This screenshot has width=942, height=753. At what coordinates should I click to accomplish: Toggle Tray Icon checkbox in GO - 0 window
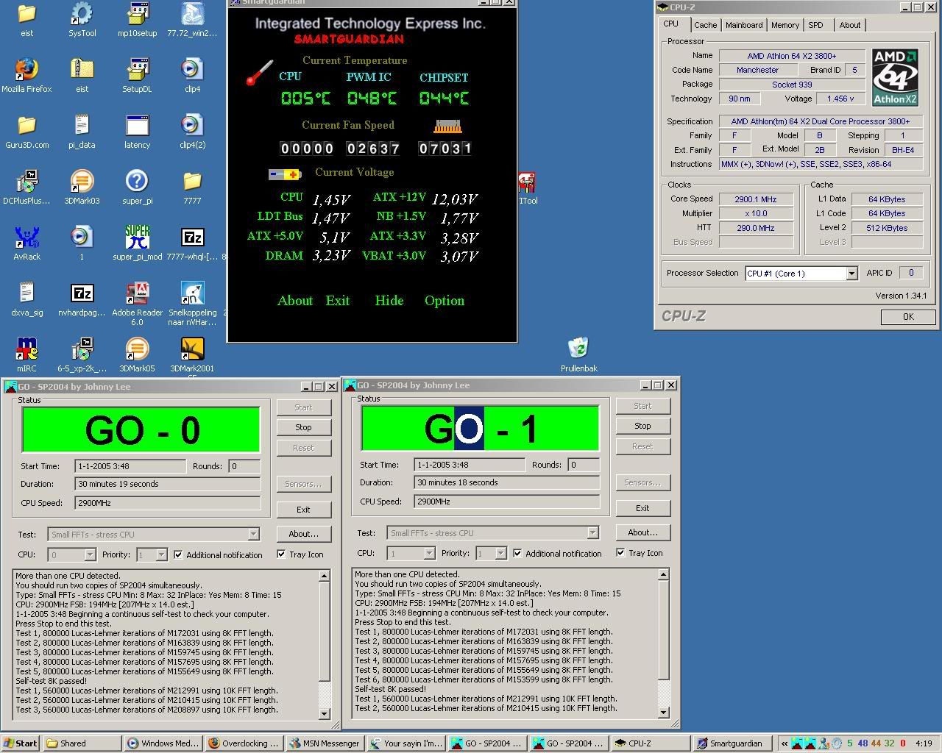tap(281, 554)
